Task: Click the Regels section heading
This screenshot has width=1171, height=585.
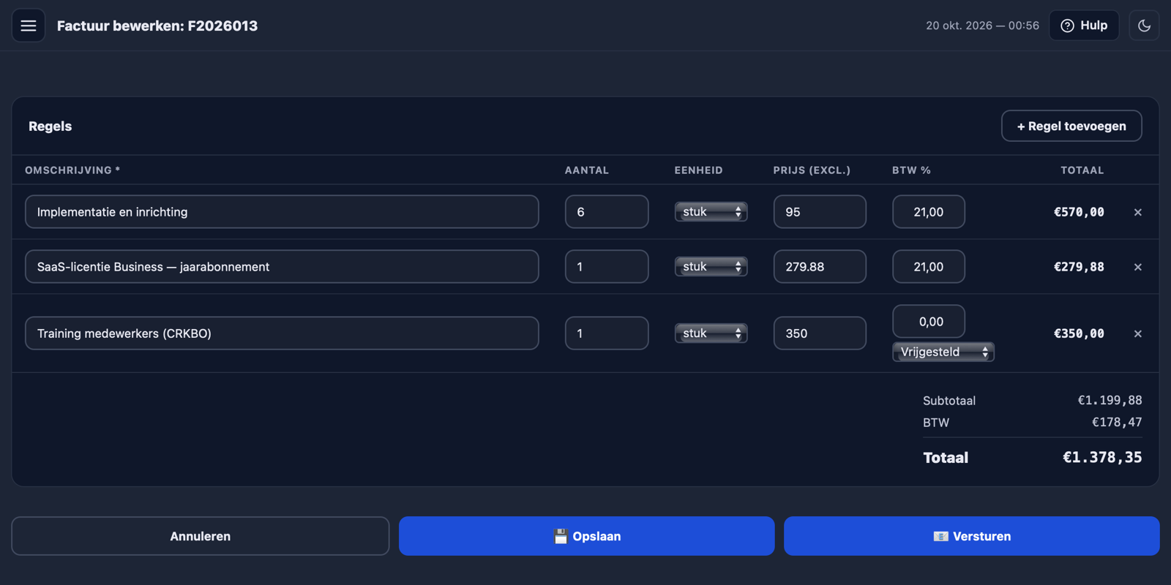Action: pos(50,126)
